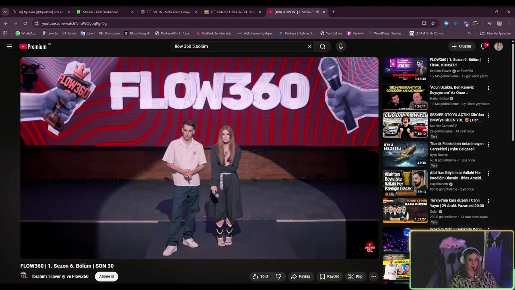This screenshot has width=515, height=290.
Task: Open options for the Türkiye'nin kara düzeni video
Action: 488,201
